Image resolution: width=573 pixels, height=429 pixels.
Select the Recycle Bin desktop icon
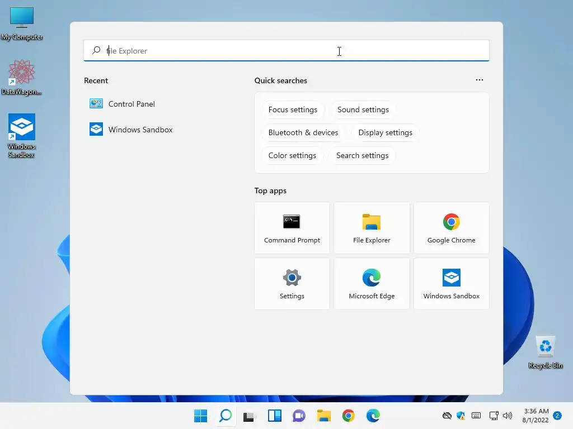(x=545, y=352)
